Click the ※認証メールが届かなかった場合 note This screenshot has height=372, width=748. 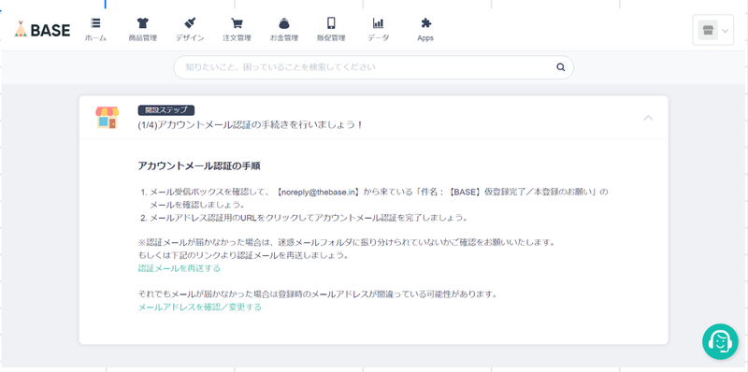pos(347,242)
